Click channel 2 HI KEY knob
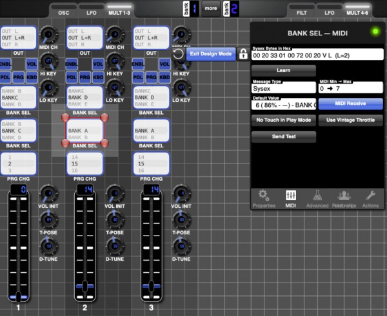The width and height of the screenshot is (387, 316). click(x=115, y=61)
